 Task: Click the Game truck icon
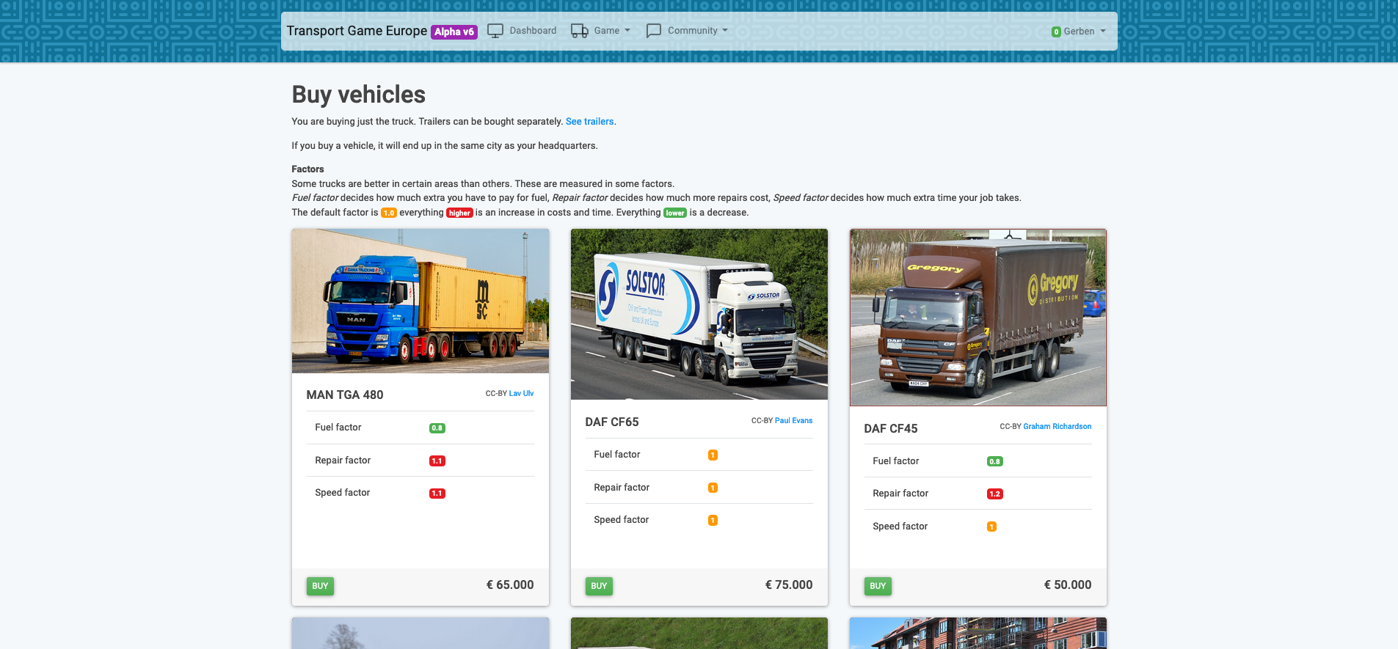tap(580, 31)
